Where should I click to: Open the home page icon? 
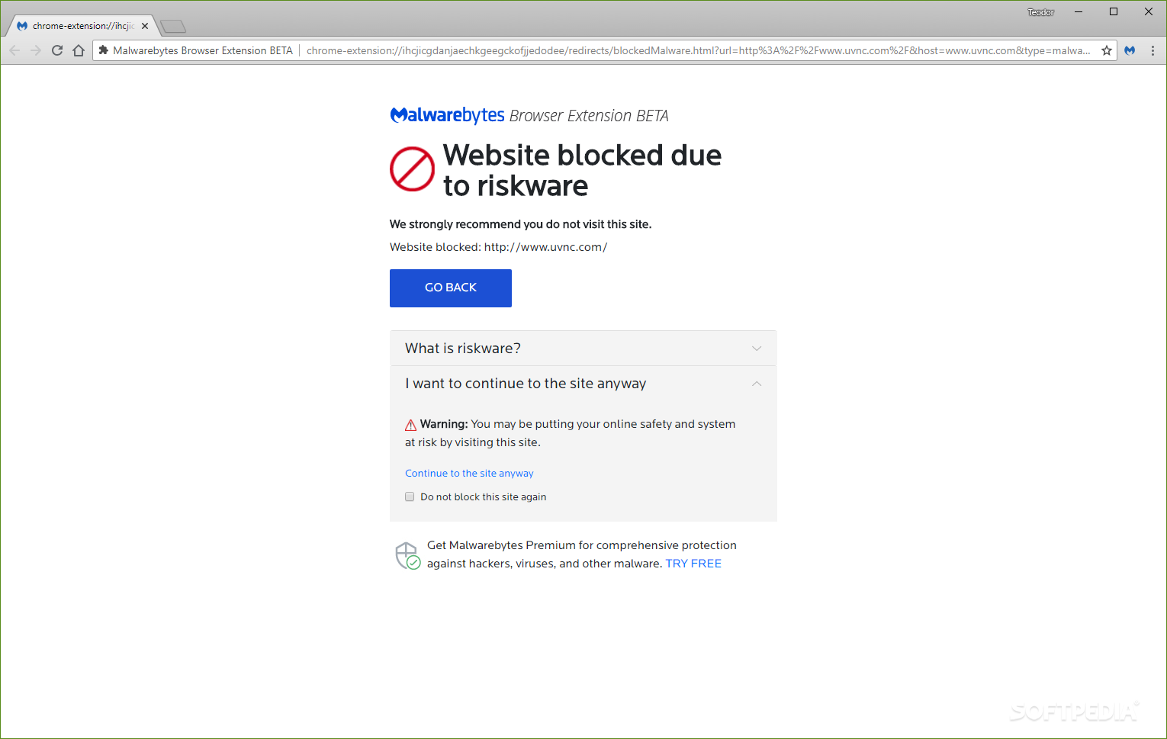click(x=79, y=50)
